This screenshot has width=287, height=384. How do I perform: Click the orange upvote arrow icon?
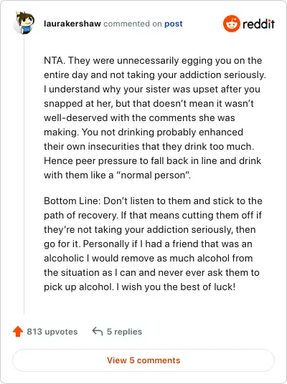[x=18, y=332]
